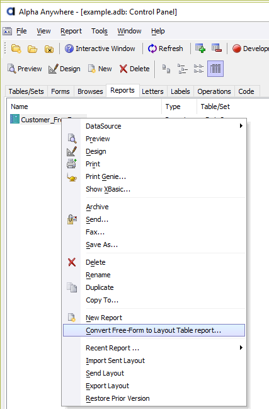Screen dimensions: 269x409
Task: Choose Convert Free-Form to Layout Table report
Action: [154, 330]
